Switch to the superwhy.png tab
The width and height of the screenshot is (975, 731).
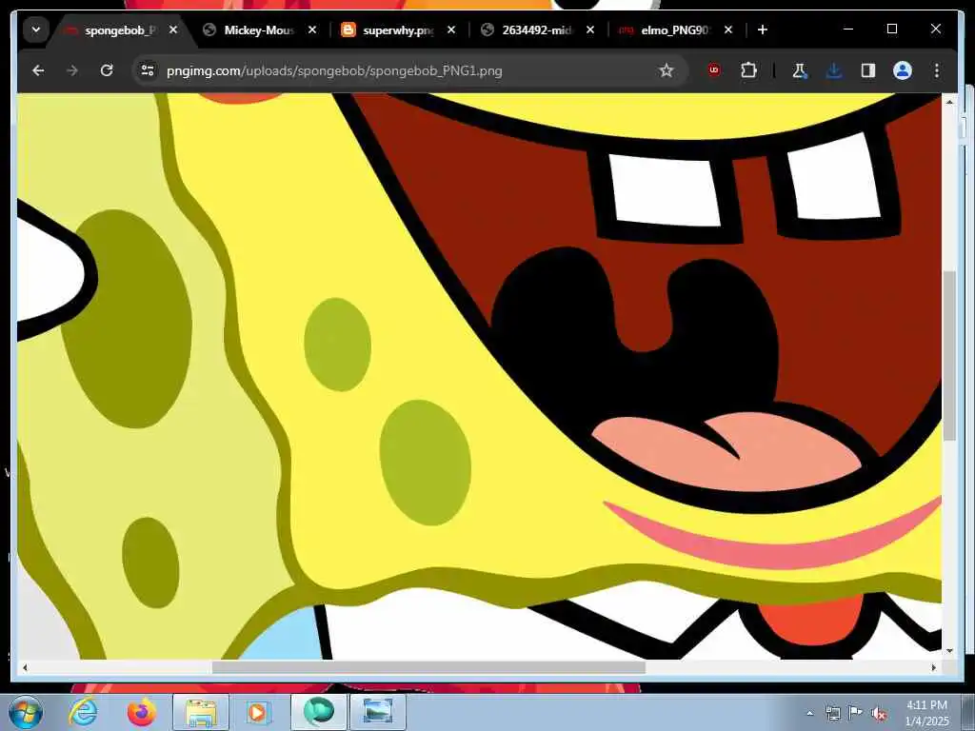398,30
